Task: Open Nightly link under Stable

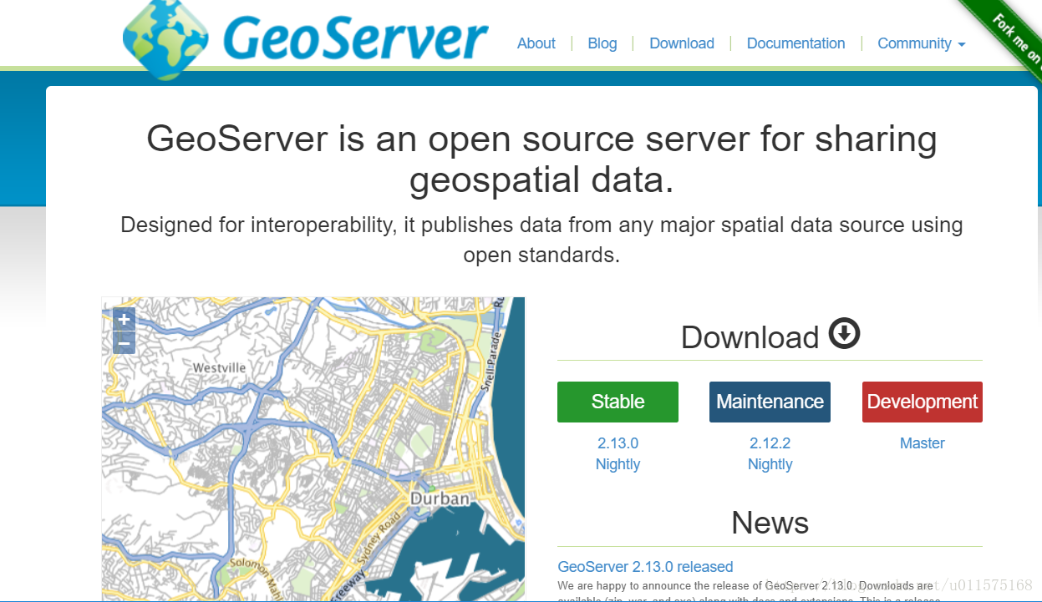Action: [x=618, y=464]
